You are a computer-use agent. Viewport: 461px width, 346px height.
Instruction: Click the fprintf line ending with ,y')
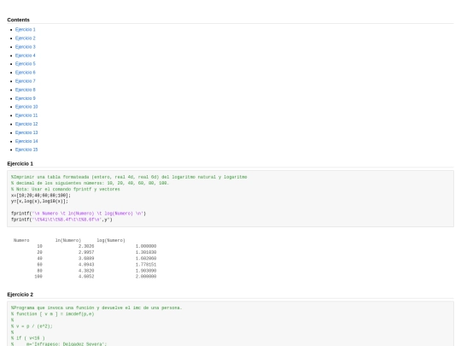pyautogui.click(x=61, y=220)
